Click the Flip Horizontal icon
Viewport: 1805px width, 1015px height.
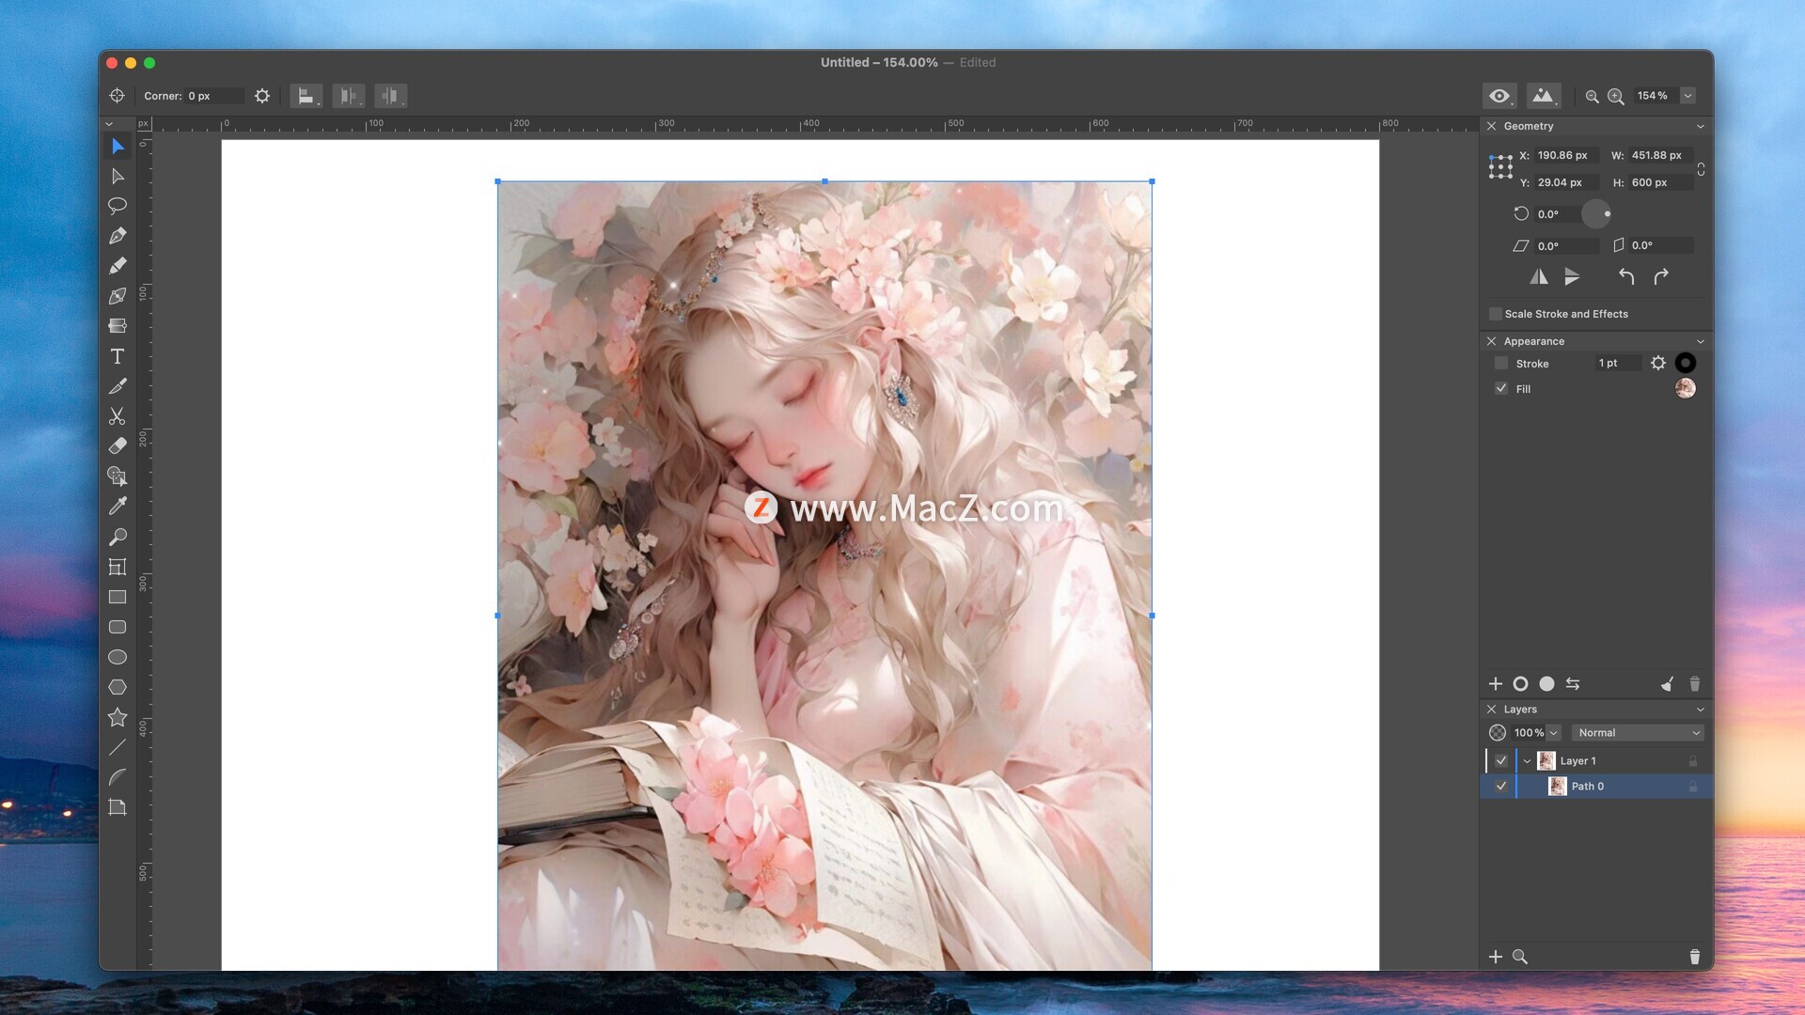pos(1539,276)
